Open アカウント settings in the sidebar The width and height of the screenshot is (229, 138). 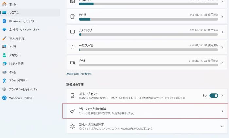(x=30, y=55)
